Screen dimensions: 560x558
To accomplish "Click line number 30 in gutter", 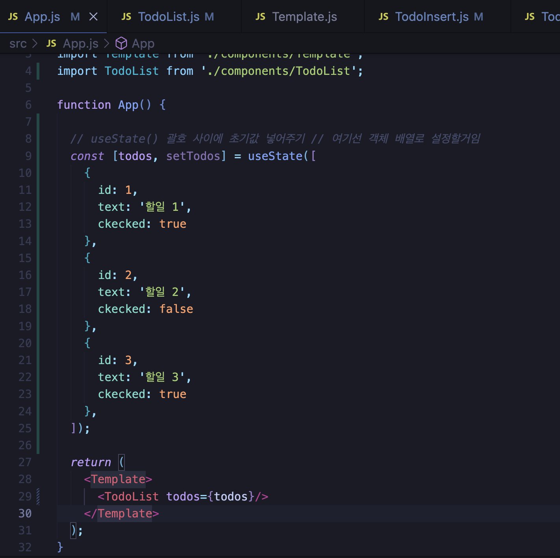I will click(25, 513).
